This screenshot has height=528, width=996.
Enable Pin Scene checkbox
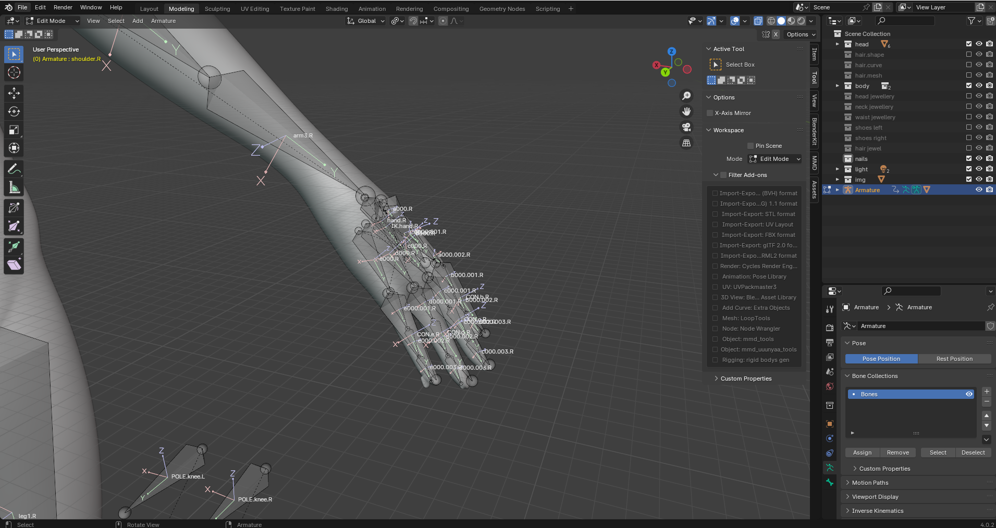(751, 146)
